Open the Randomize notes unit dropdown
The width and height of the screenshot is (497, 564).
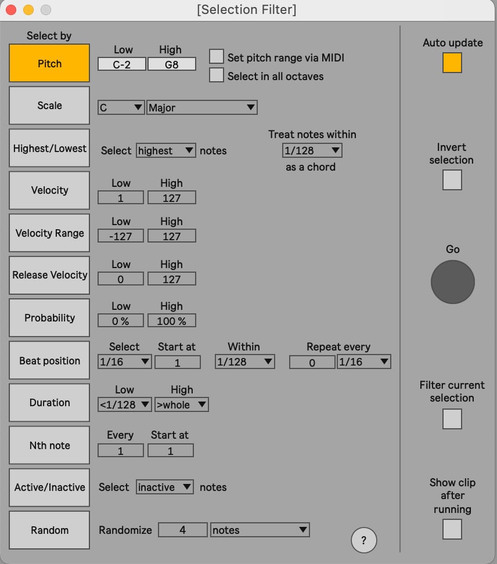260,530
